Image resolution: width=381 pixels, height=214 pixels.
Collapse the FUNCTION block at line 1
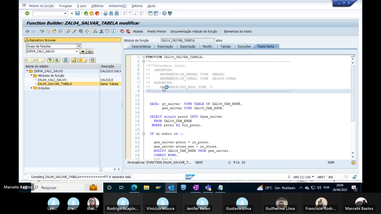[143, 57]
